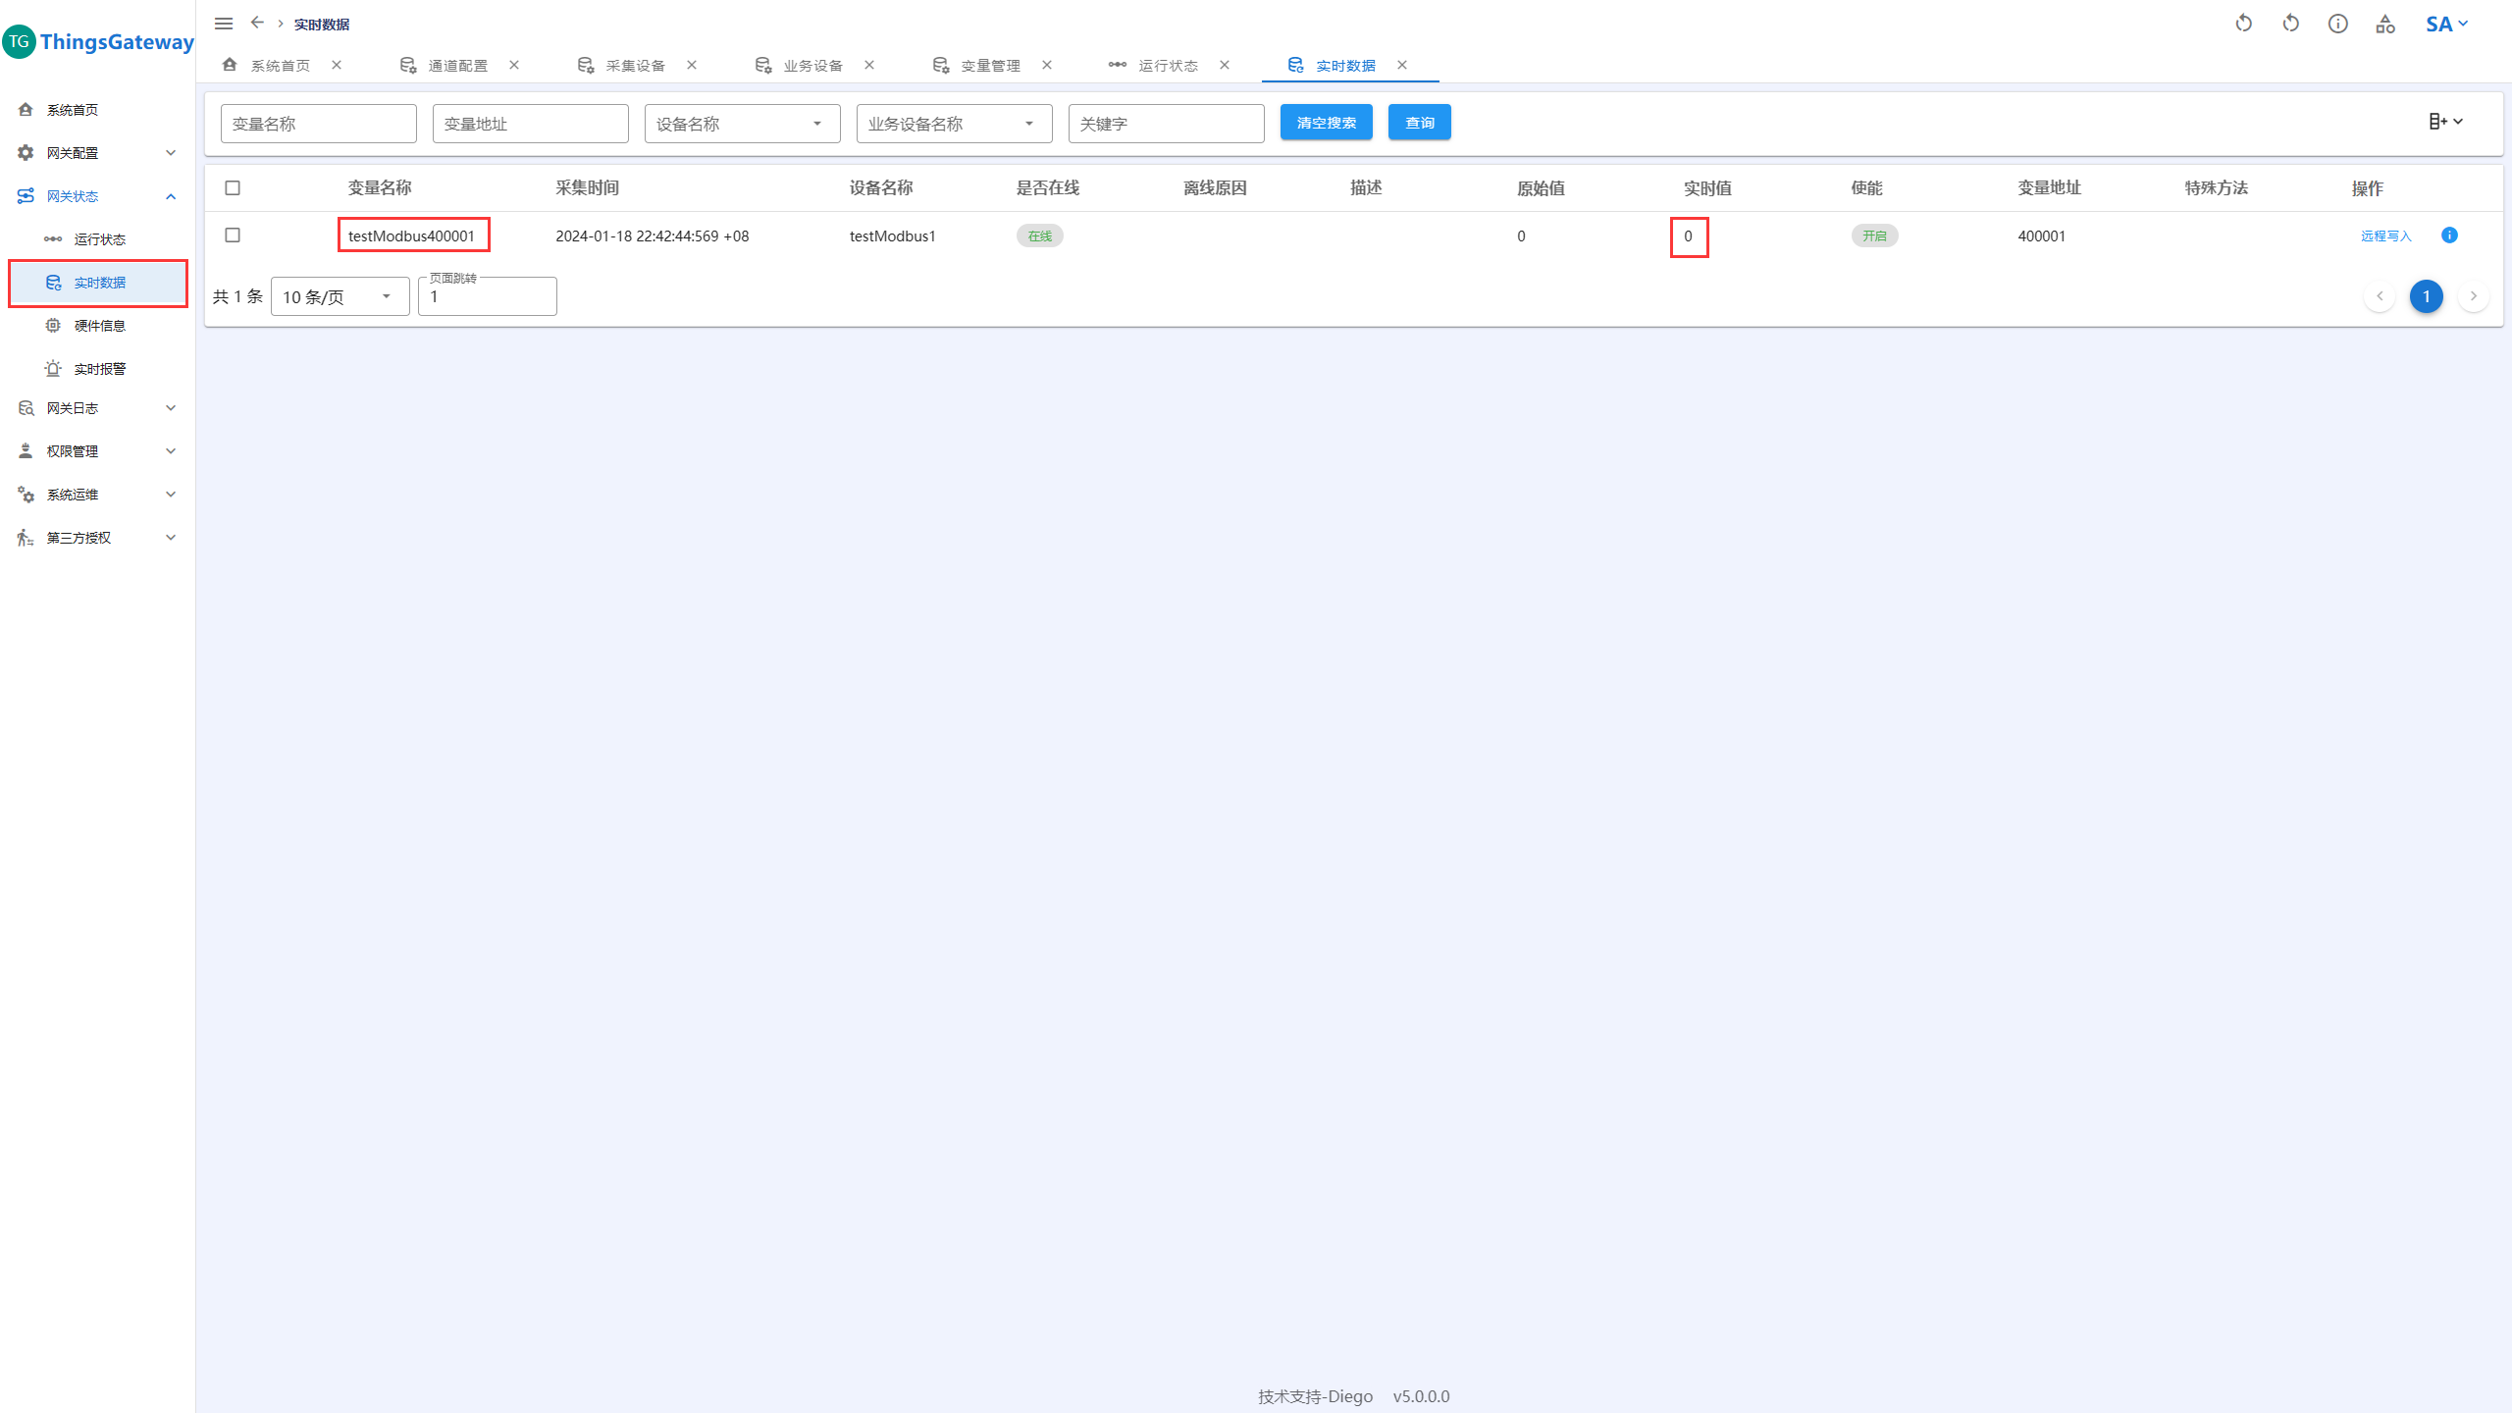Switch to the 通道配置 tab

457,66
